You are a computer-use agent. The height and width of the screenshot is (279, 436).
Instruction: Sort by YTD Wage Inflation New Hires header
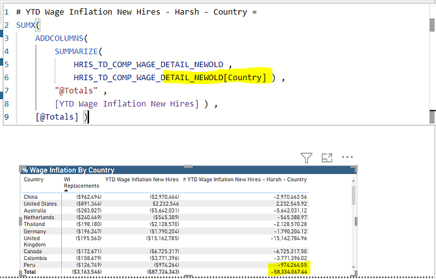142,179
